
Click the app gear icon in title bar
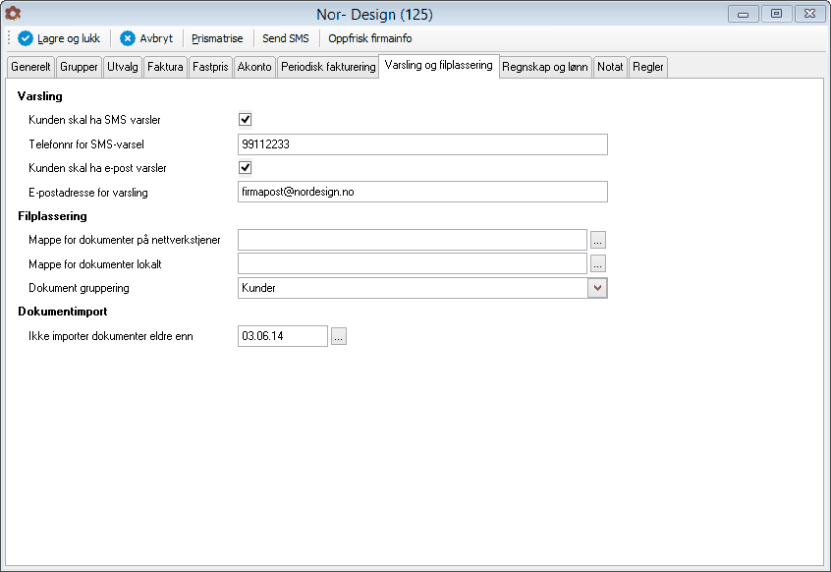pos(13,13)
